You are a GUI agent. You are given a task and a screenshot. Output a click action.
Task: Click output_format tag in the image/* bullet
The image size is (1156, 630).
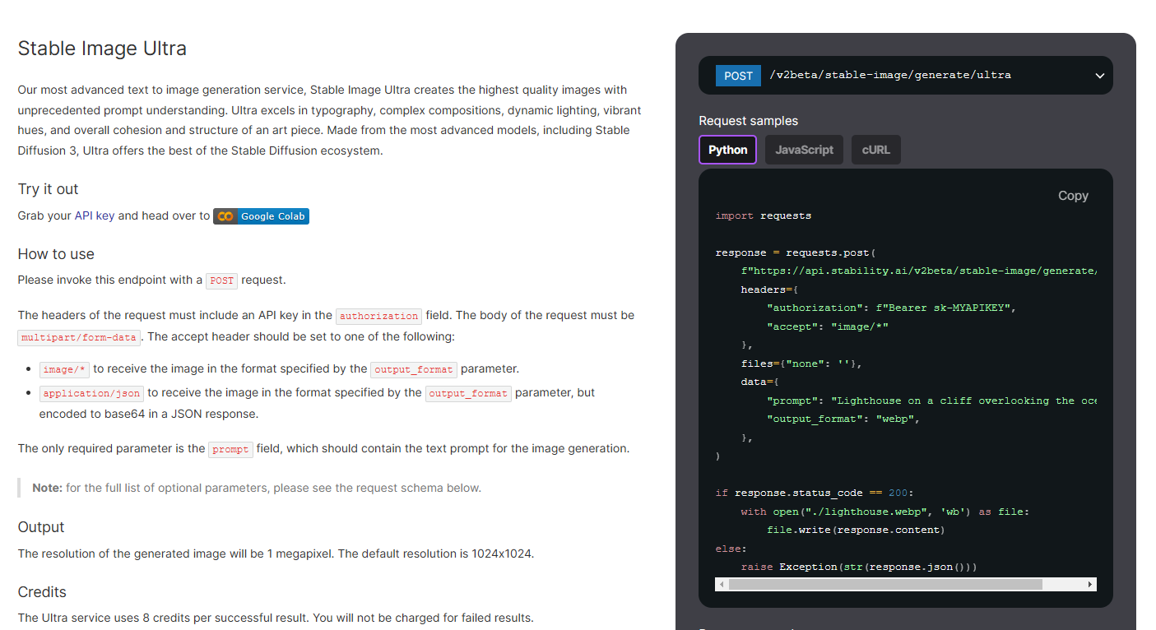[413, 369]
